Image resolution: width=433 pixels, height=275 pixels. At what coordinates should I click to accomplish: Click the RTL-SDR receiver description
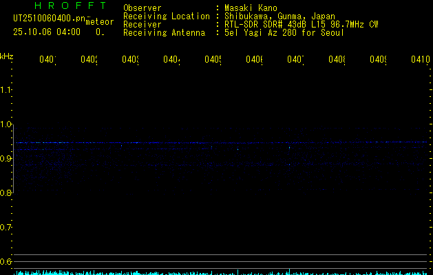[302, 24]
